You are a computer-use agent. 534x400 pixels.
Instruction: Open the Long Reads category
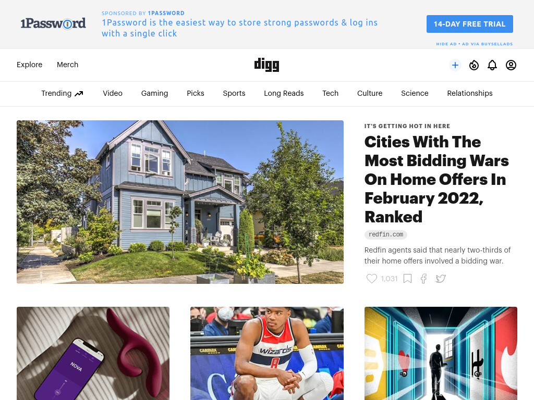284,93
